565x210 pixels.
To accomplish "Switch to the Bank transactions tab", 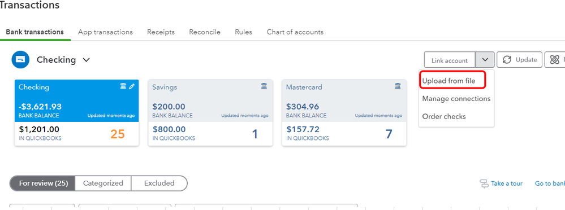I will (35, 32).
